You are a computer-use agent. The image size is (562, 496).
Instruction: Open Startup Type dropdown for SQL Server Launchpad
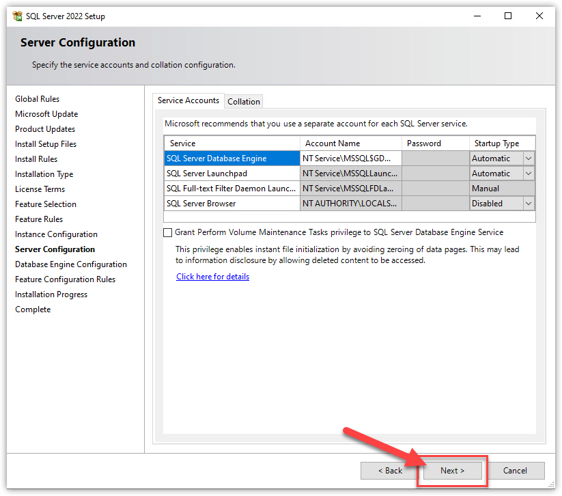[529, 174]
